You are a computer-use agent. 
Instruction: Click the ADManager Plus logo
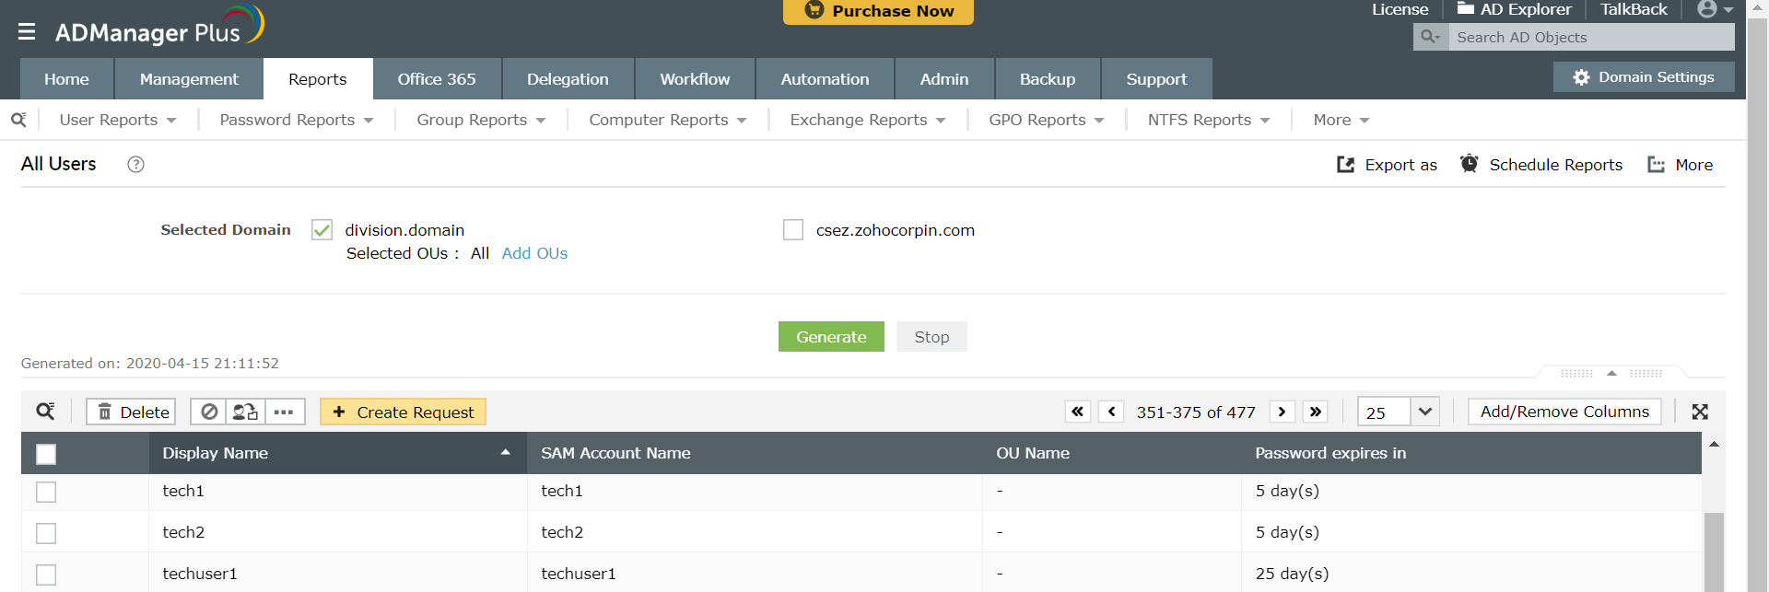point(159,26)
